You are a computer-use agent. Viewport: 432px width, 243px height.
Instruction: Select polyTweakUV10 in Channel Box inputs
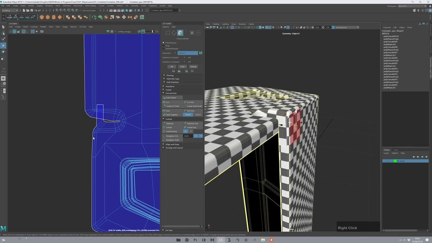[391, 36]
